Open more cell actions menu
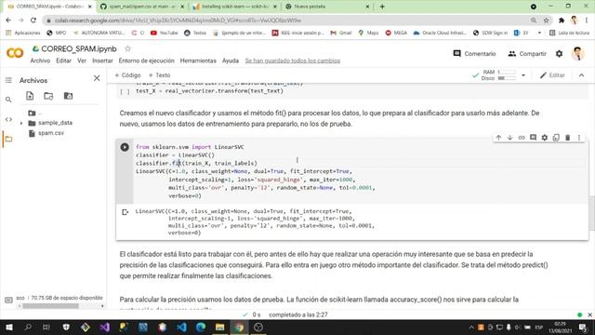 (579, 138)
